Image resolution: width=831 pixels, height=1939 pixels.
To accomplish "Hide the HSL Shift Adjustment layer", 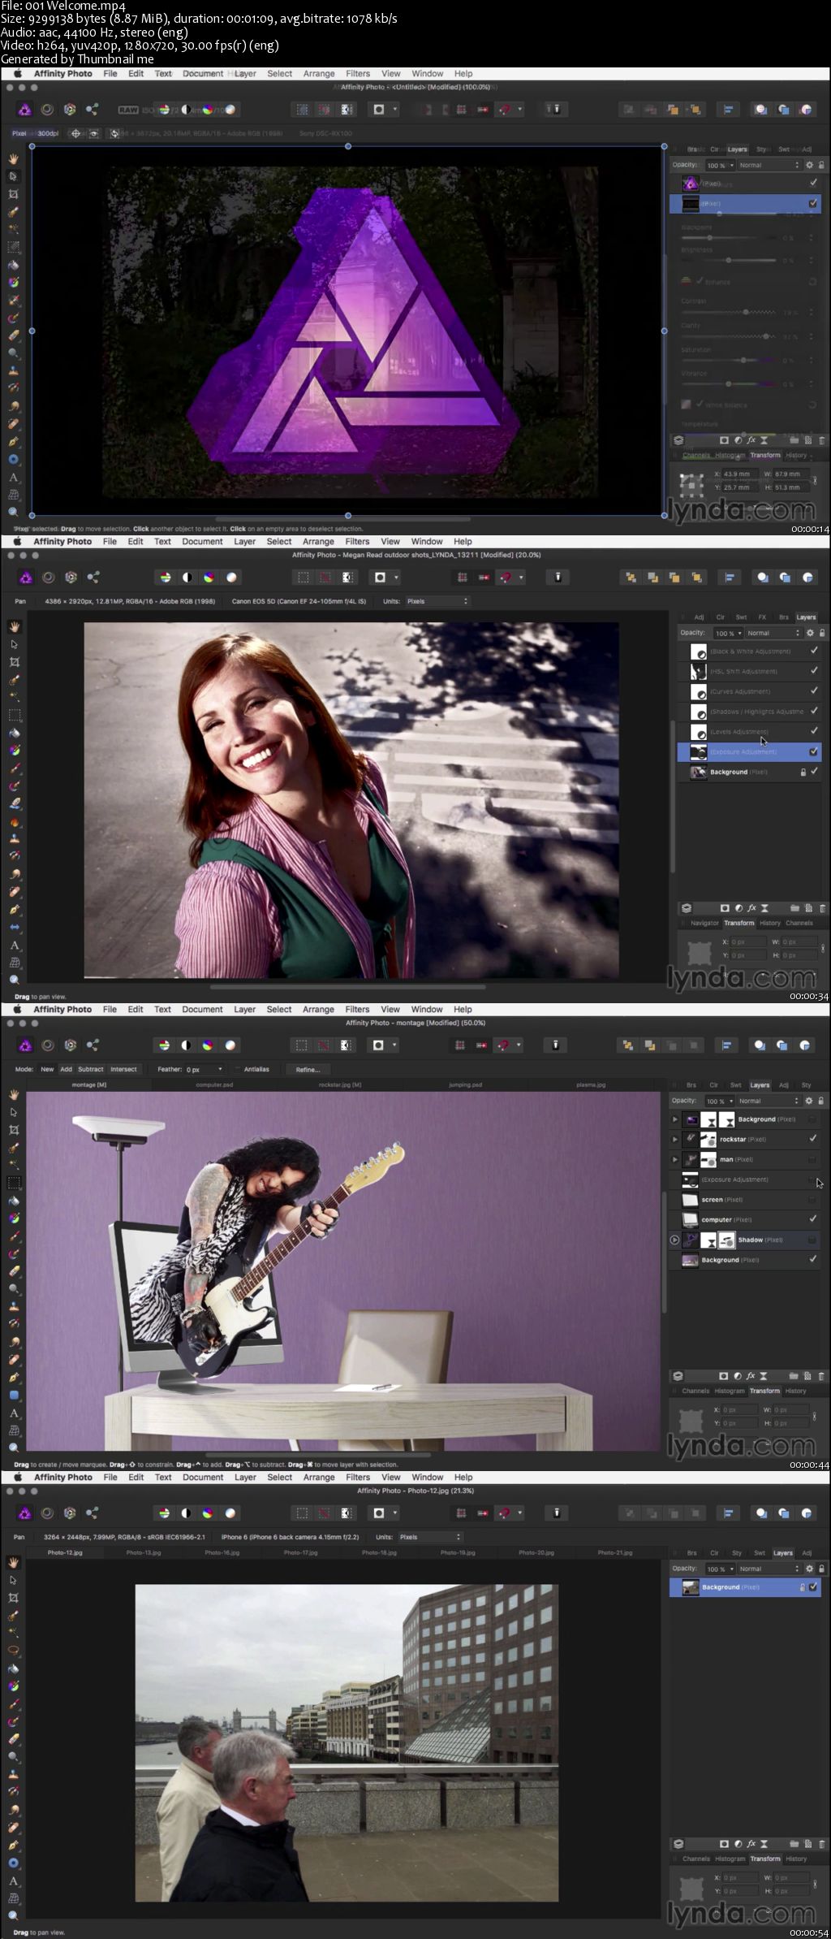I will [813, 671].
